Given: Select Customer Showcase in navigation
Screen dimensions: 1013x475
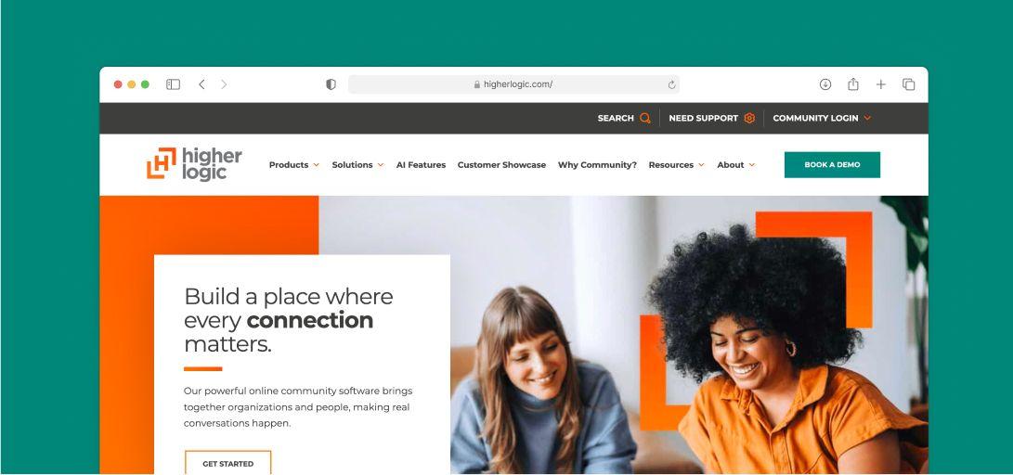Looking at the screenshot, I should [x=501, y=165].
